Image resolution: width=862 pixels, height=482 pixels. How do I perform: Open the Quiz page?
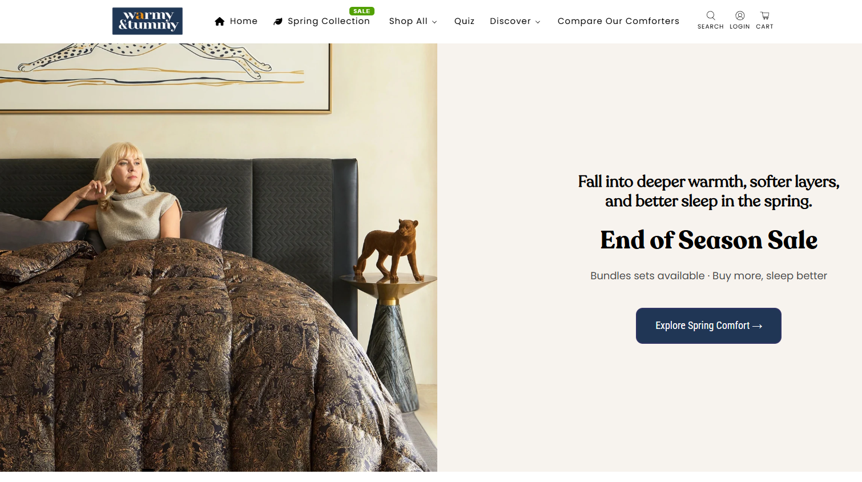[x=464, y=21]
